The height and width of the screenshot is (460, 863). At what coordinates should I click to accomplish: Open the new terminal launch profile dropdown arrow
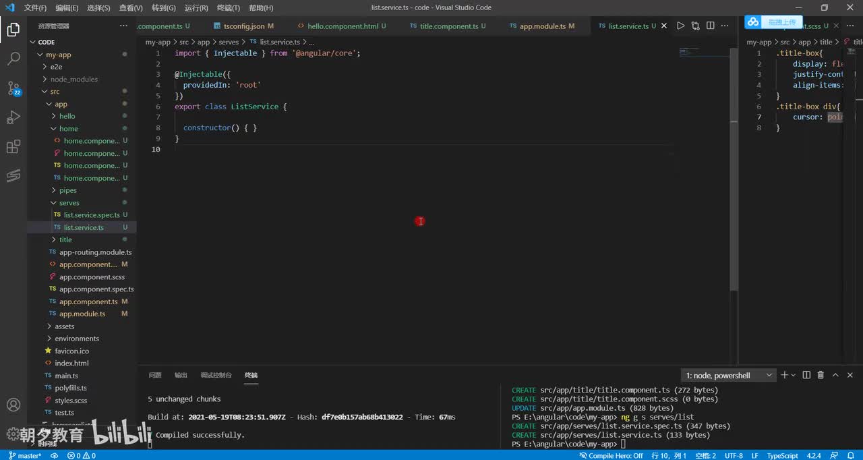coord(794,375)
